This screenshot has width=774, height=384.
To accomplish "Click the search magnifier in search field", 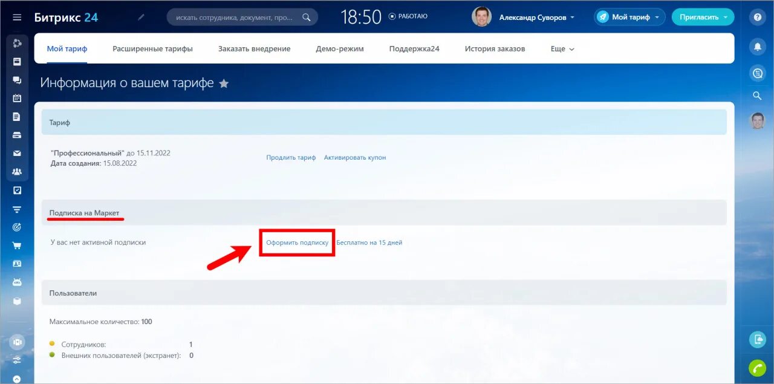I will (x=307, y=17).
